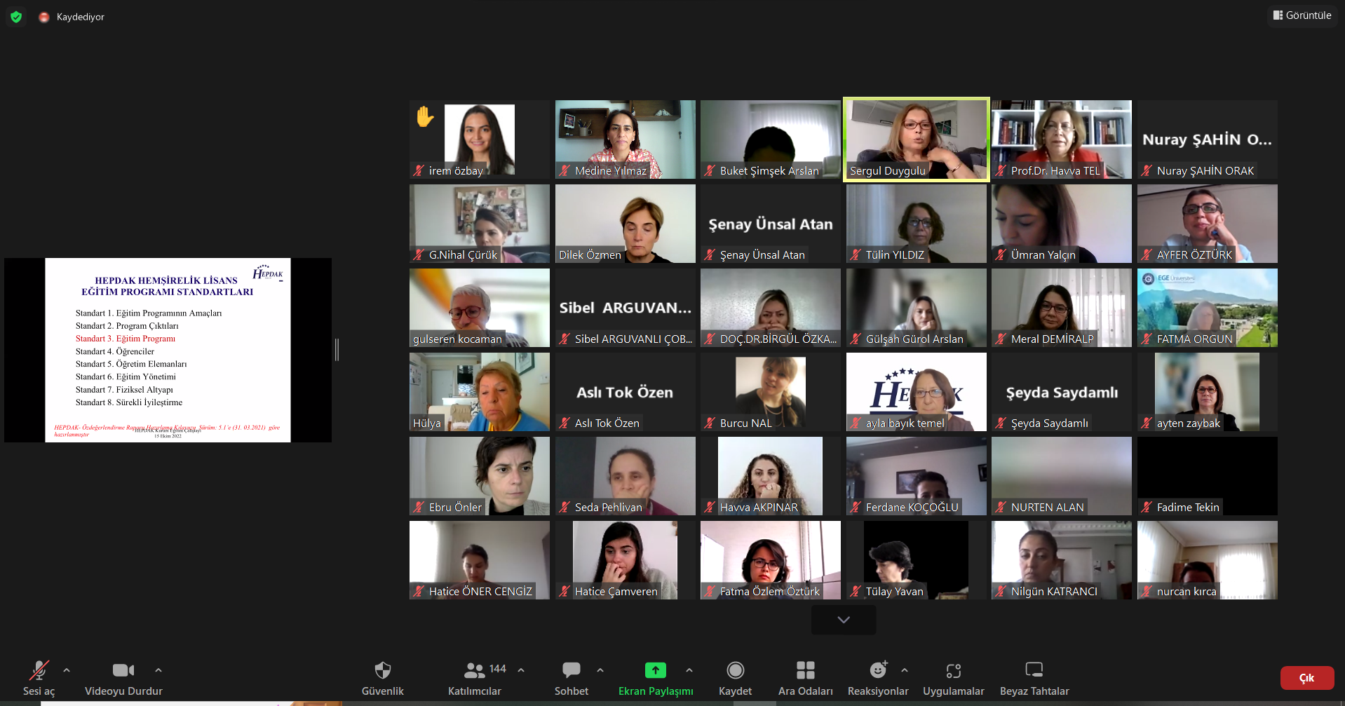Start Ekran Paylaşımı screen share
The width and height of the screenshot is (1345, 706).
(655, 678)
